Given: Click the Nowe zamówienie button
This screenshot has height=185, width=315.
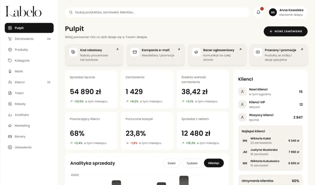Looking at the screenshot, I should coord(286,31).
